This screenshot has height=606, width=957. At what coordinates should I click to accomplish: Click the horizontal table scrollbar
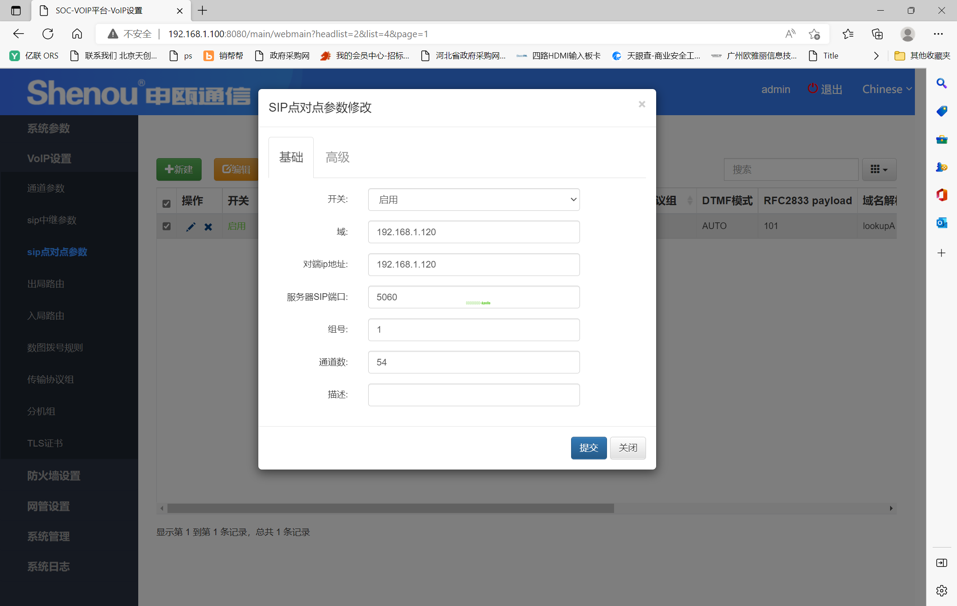click(x=390, y=508)
